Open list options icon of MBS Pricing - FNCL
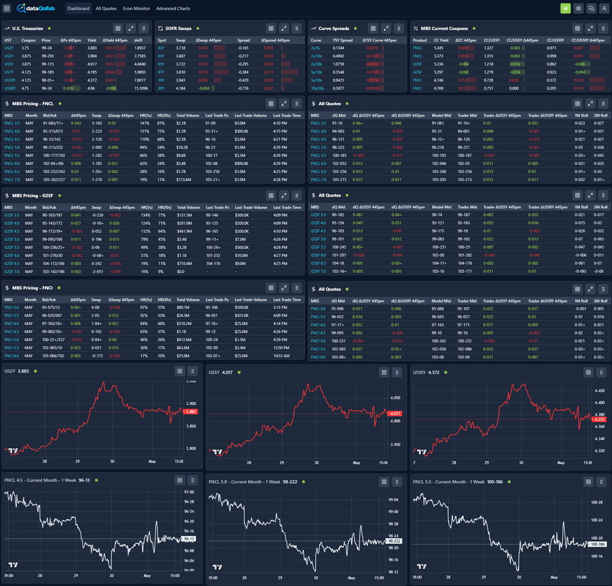This screenshot has width=612, height=586. (x=271, y=104)
